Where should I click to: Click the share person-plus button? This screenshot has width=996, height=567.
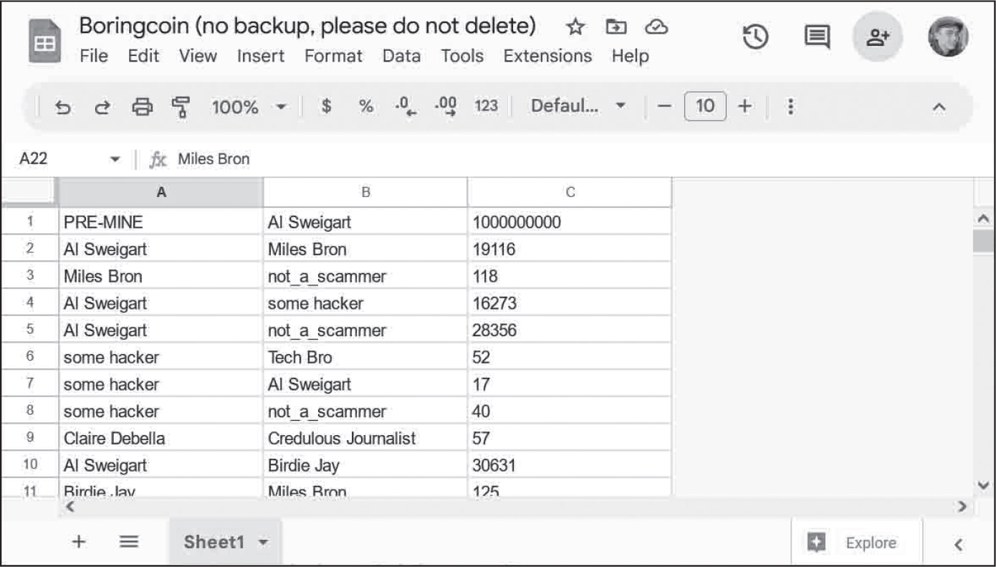point(877,37)
